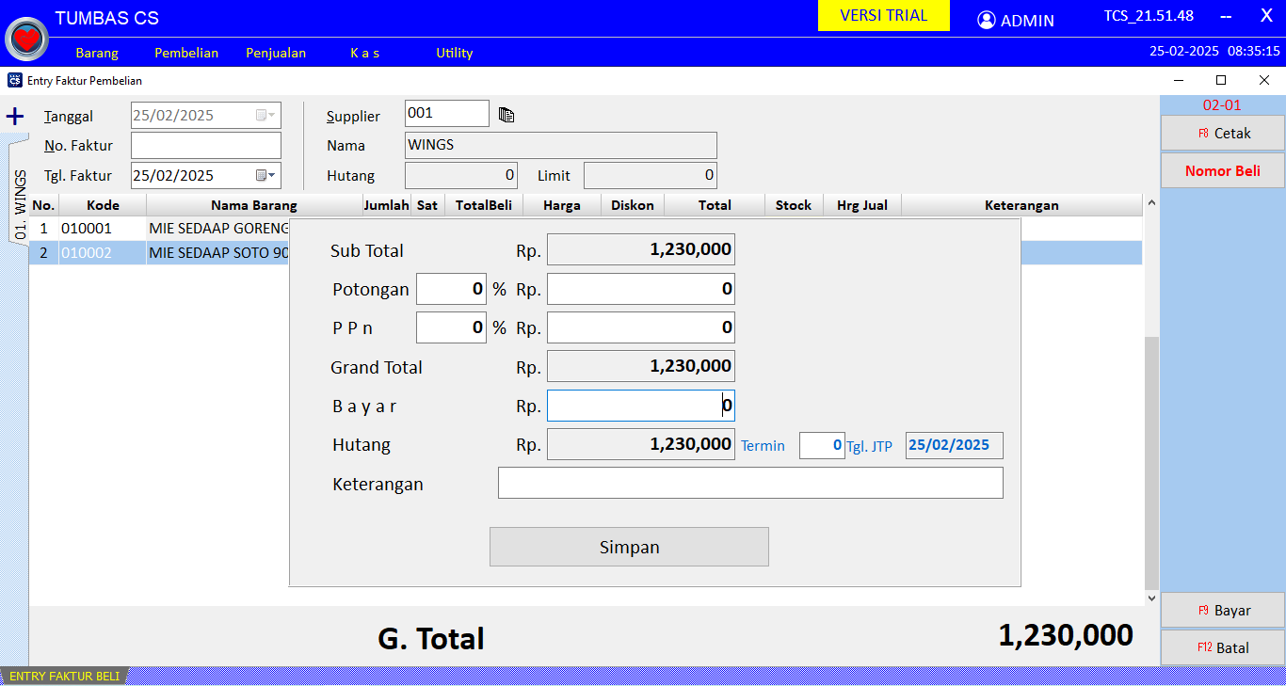Click the red heart application logo
Image resolution: width=1286 pixels, height=686 pixels.
[x=27, y=39]
